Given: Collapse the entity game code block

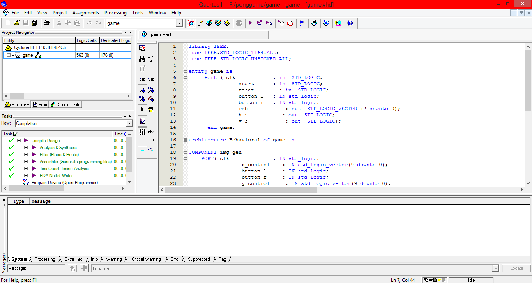Looking at the screenshot, I should 186,72.
